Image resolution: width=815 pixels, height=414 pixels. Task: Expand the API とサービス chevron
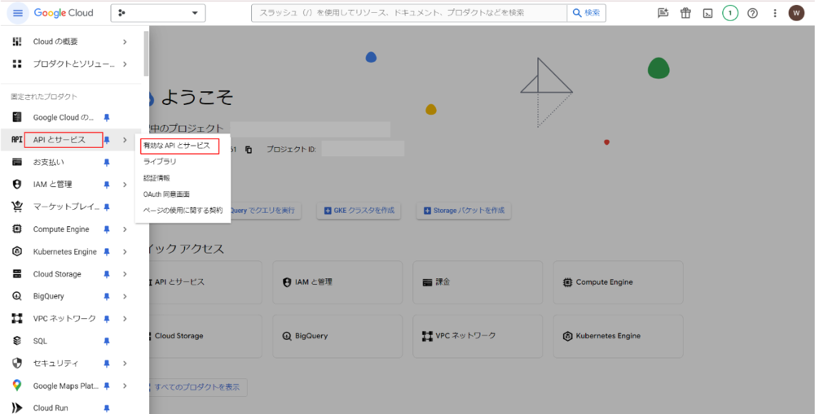click(x=125, y=140)
